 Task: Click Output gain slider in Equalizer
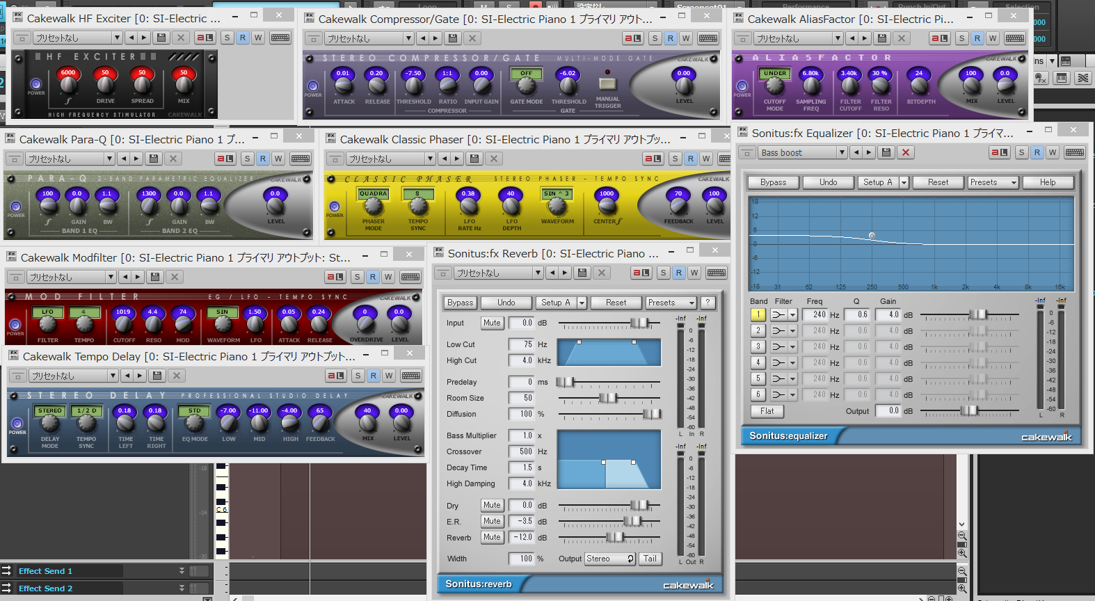969,411
